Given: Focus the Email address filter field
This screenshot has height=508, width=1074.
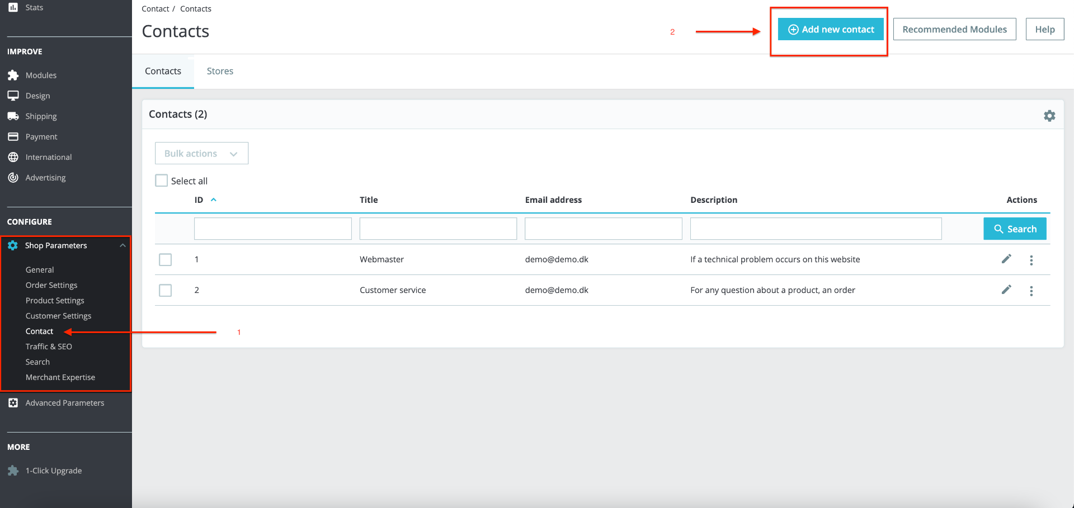Looking at the screenshot, I should pos(604,229).
